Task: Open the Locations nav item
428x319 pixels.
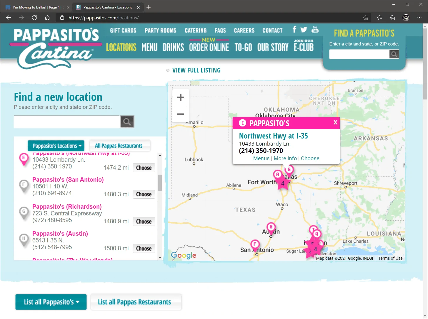Action: pos(121,47)
